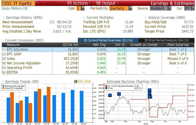The image size is (196, 125).
Task: Click the Prior Announcement date 05/12/15
Action: point(64,27)
